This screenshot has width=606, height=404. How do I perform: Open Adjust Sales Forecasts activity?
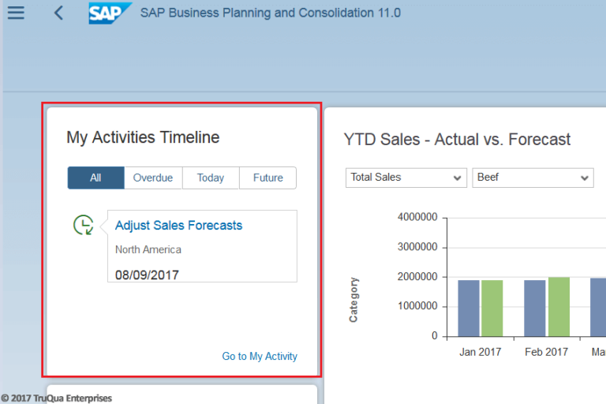click(178, 226)
